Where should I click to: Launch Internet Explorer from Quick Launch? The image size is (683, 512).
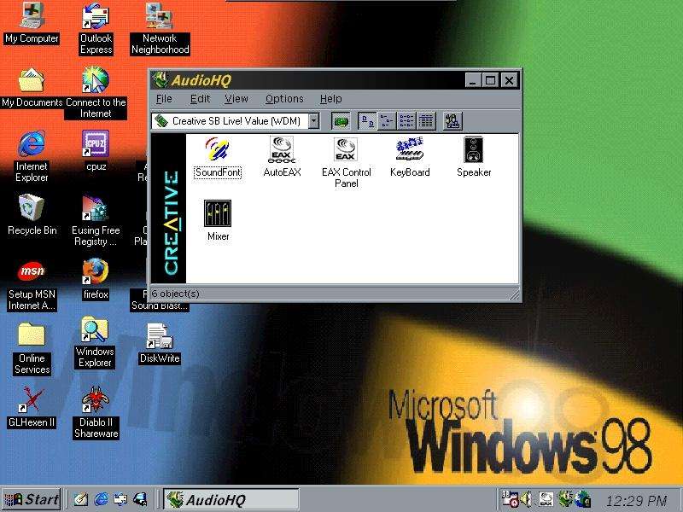tap(101, 499)
